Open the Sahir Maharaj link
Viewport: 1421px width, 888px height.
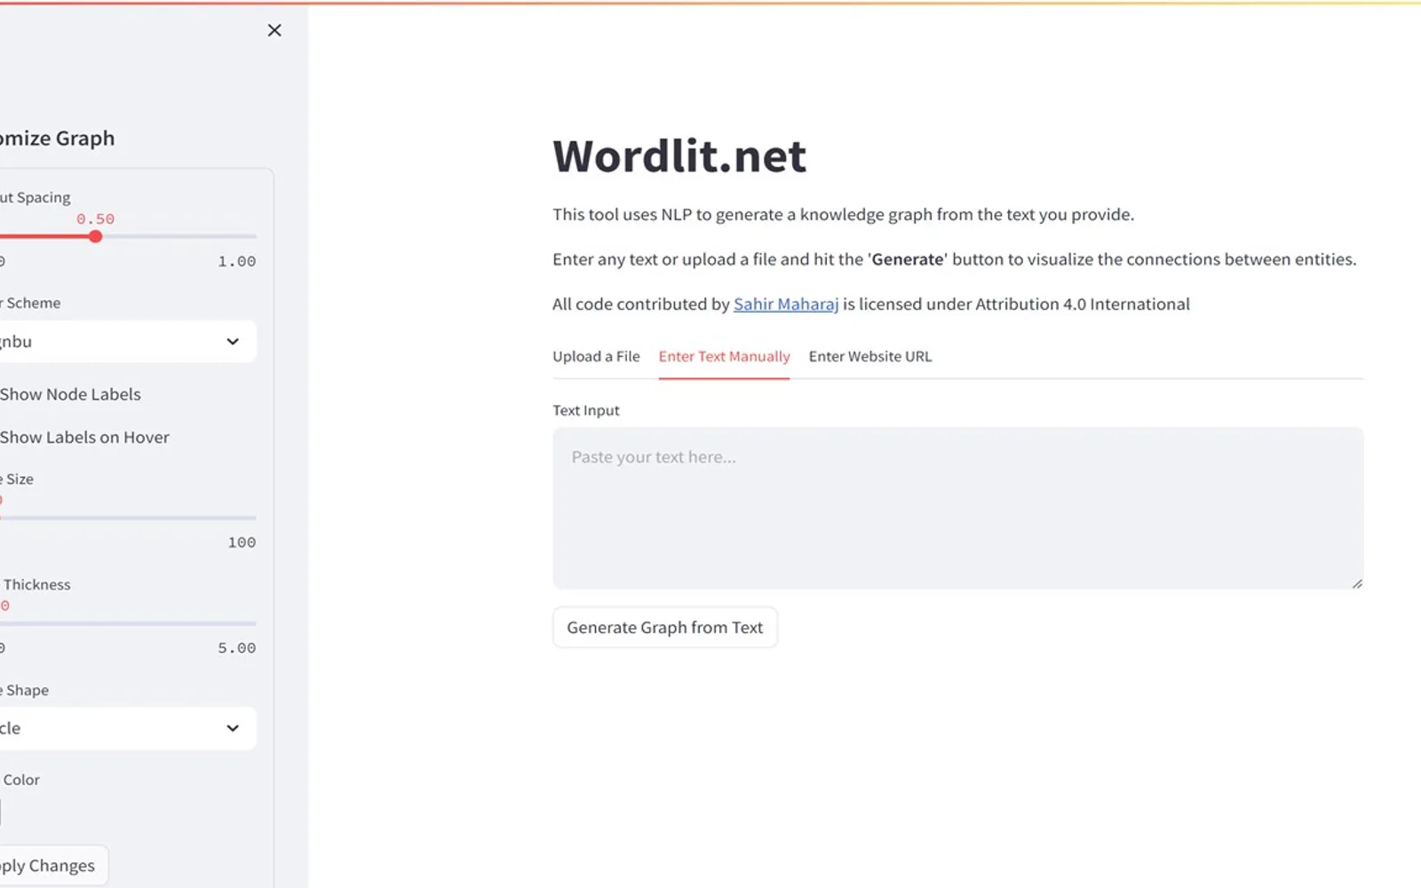pyautogui.click(x=786, y=304)
